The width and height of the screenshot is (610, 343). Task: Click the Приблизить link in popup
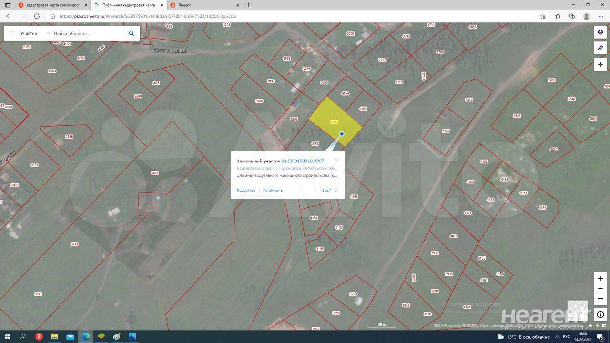(273, 190)
